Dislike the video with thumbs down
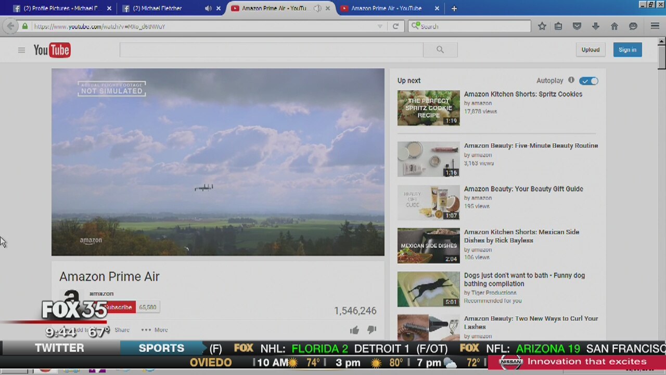 click(x=372, y=330)
